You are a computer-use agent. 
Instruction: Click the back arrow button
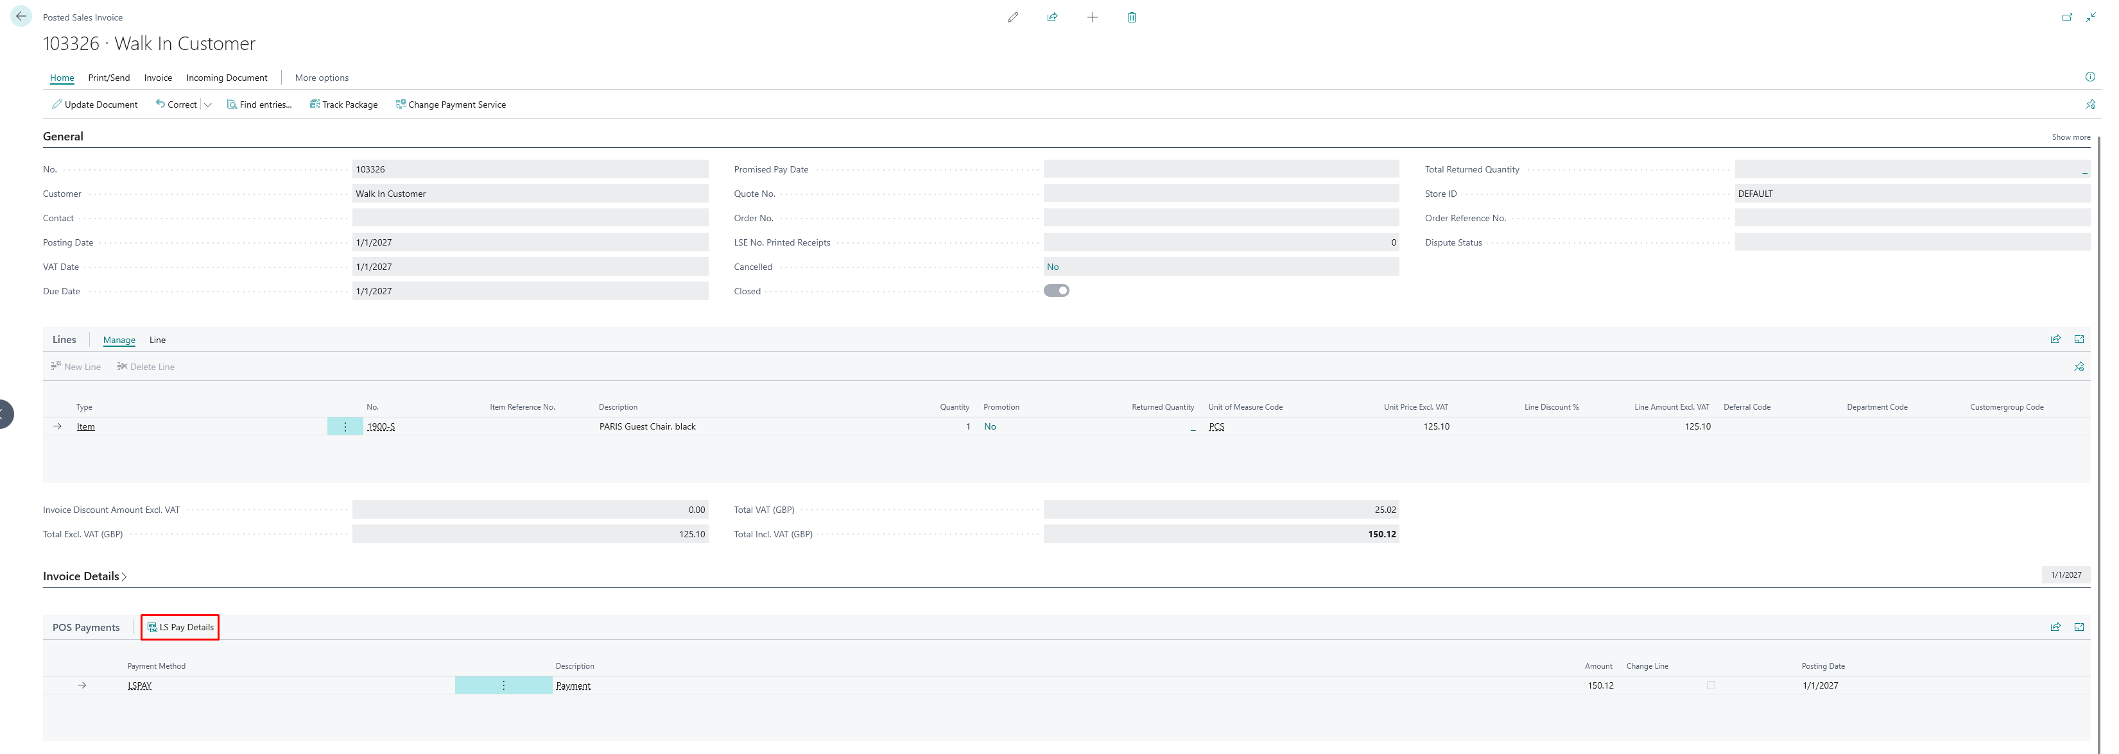click(21, 17)
